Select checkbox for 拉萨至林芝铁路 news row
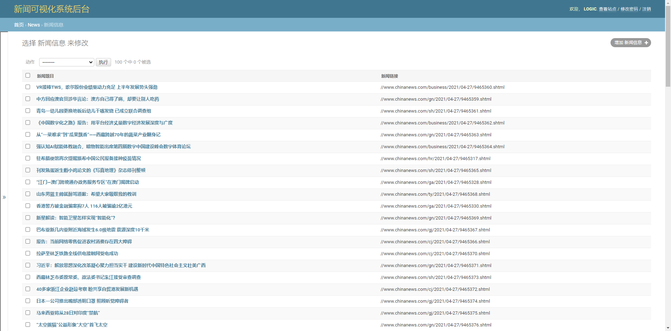 pyautogui.click(x=28, y=253)
